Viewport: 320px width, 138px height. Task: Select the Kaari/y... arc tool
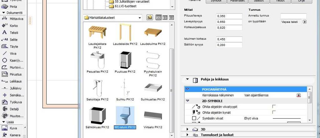point(13,60)
